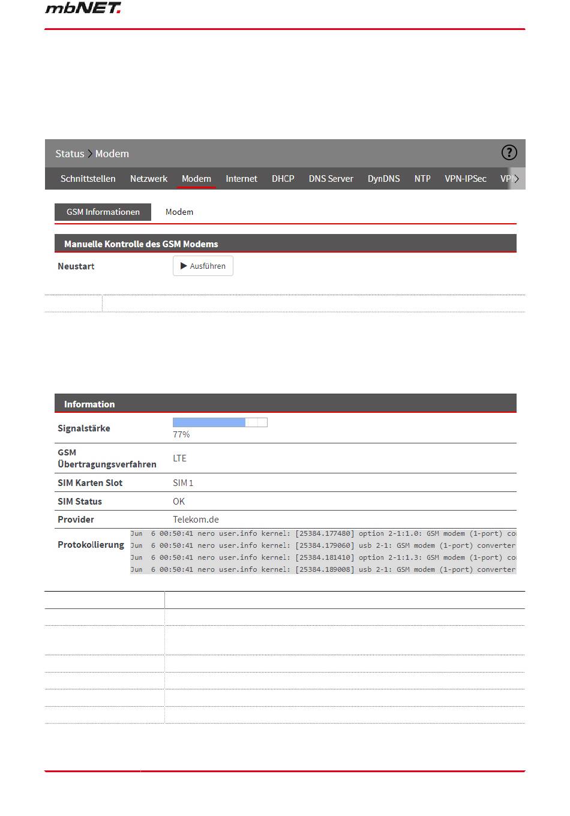Switch to the Modem sub-tab
Viewport: 570px width, 816px height.
click(179, 212)
